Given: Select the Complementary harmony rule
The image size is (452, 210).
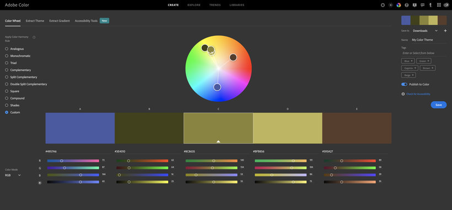Looking at the screenshot, I should point(18,70).
